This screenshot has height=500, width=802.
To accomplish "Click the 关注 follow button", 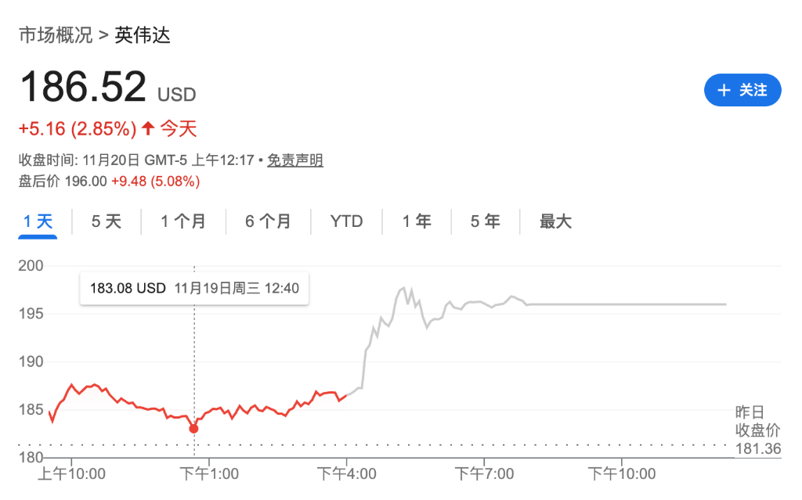I will (x=742, y=90).
